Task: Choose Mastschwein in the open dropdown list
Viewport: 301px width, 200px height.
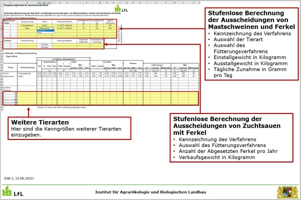Action: (46, 30)
